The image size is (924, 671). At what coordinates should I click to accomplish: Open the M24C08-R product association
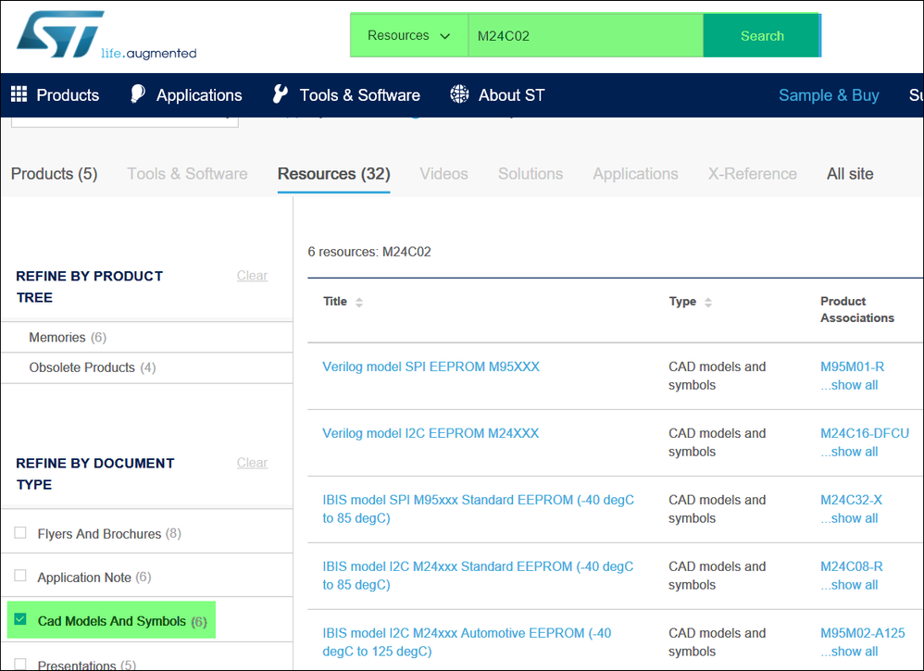tap(852, 566)
